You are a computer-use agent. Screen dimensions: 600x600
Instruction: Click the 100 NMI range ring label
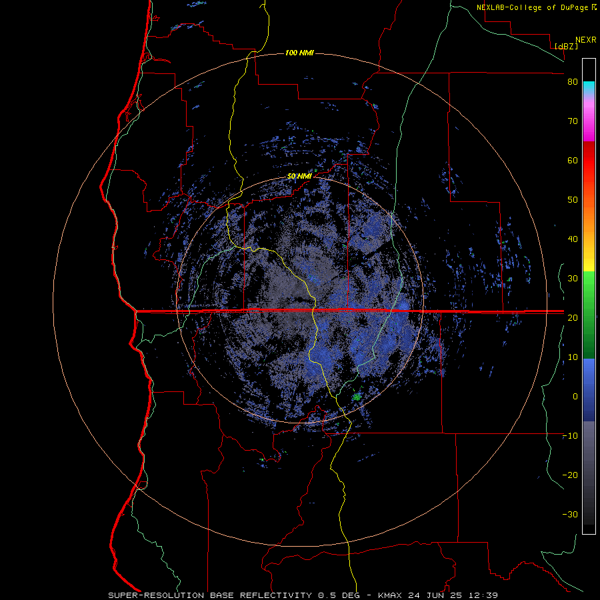(x=299, y=53)
